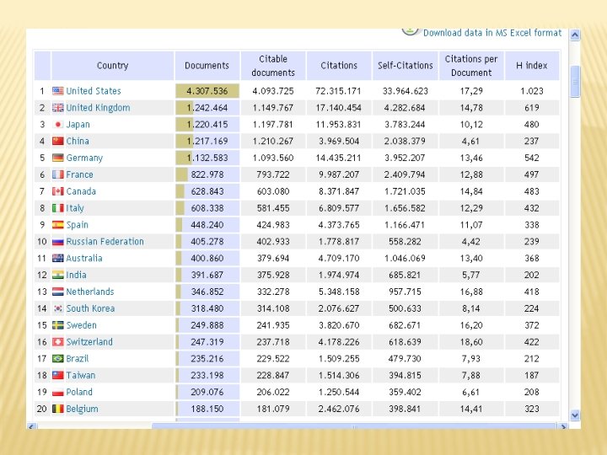This screenshot has height=455, width=607.
Task: Click the Italy flag icon
Action: [57, 208]
